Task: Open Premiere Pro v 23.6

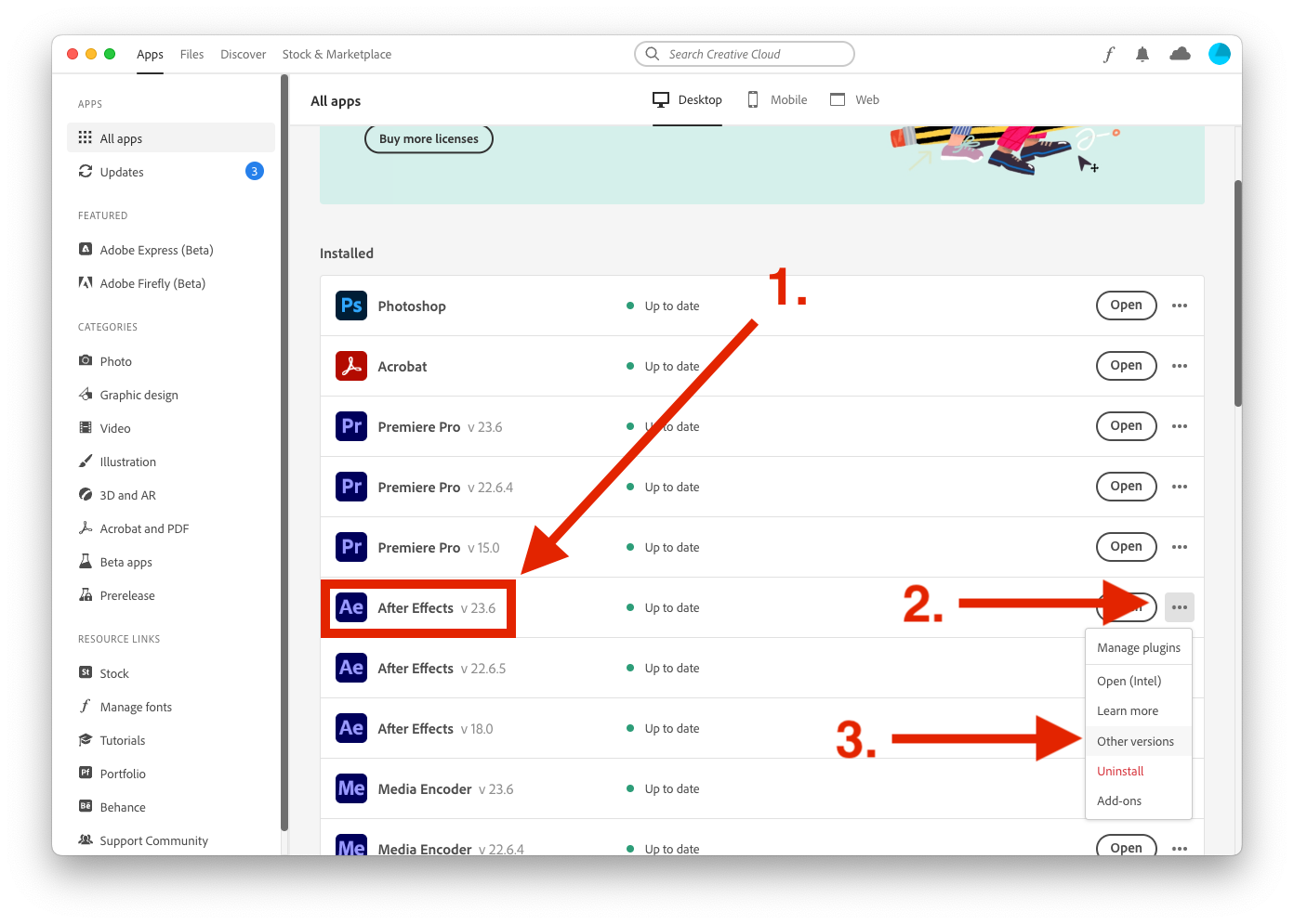Action: tap(1127, 426)
